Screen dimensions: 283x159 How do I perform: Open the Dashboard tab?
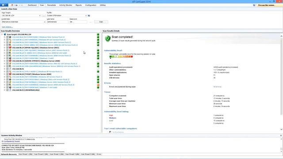[32, 5]
